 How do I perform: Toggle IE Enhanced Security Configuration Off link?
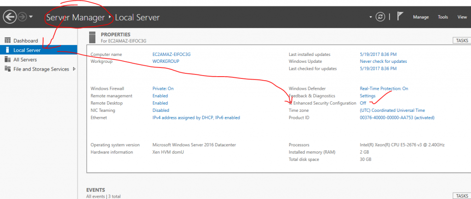tap(363, 103)
